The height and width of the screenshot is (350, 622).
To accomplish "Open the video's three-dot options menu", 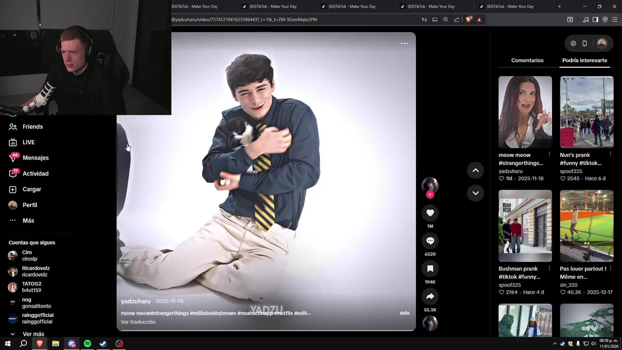I will click(404, 43).
